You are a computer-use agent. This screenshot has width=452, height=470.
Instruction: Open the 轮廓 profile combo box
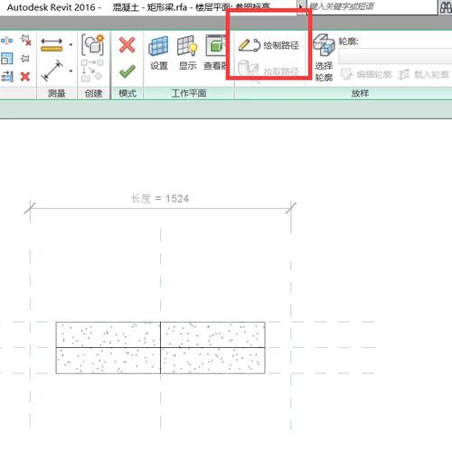click(395, 56)
